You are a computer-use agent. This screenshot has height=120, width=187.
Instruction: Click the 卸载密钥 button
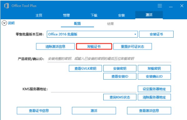(154, 68)
